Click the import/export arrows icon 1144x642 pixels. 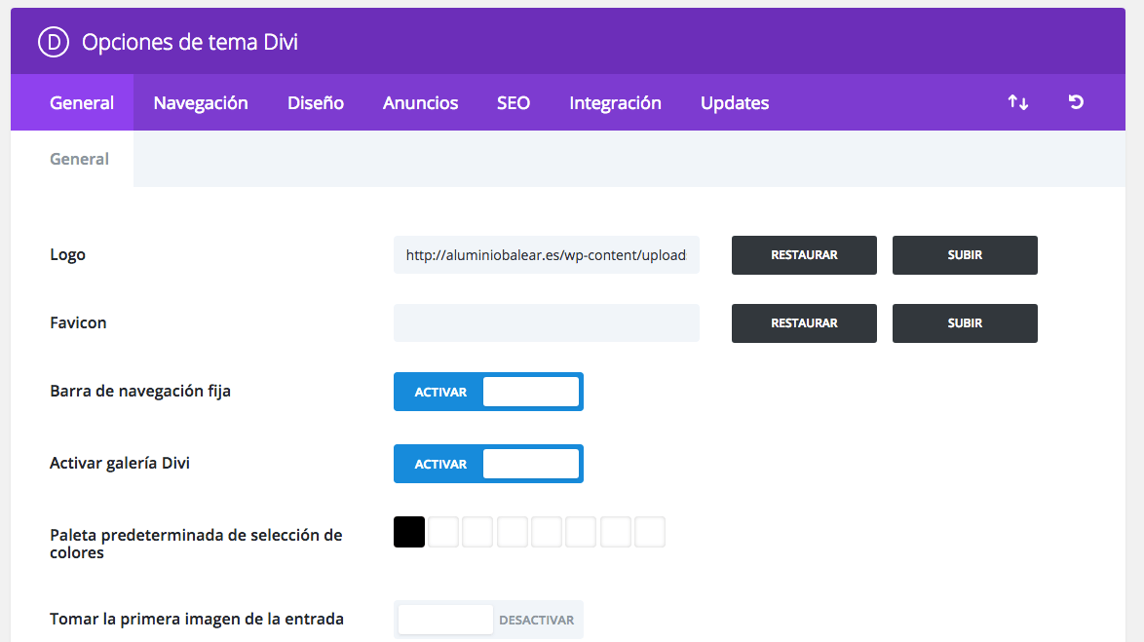pyautogui.click(x=1017, y=102)
